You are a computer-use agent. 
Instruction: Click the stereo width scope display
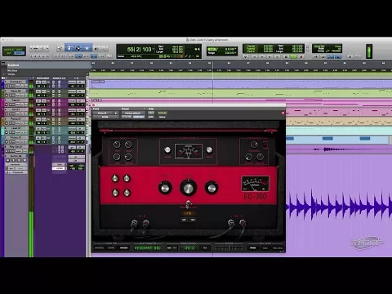click(189, 152)
